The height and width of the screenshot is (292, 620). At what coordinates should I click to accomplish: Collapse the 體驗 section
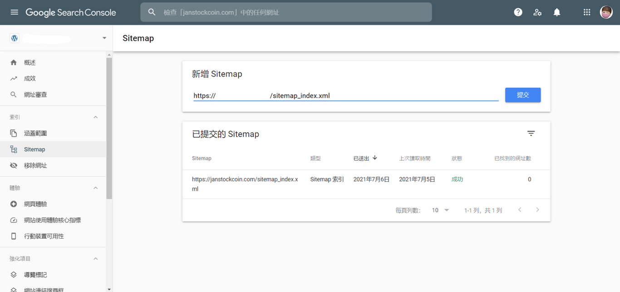click(x=95, y=188)
